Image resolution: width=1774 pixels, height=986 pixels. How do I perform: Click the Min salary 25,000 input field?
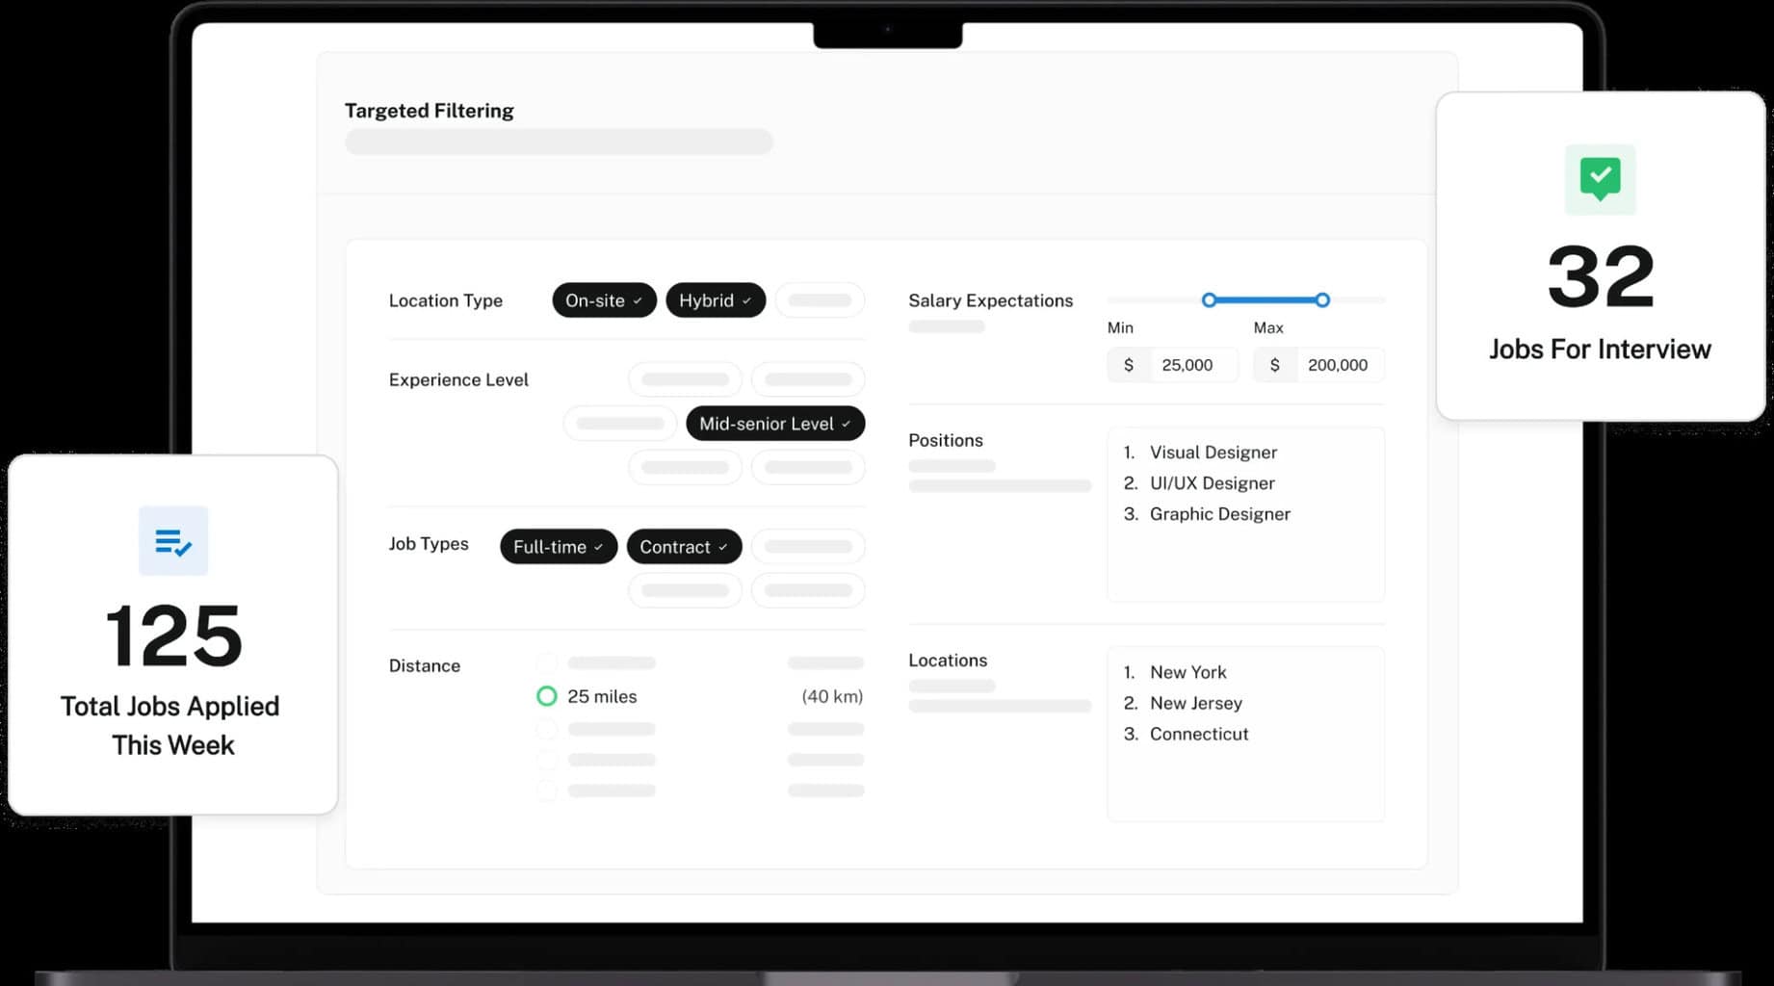coord(1194,365)
